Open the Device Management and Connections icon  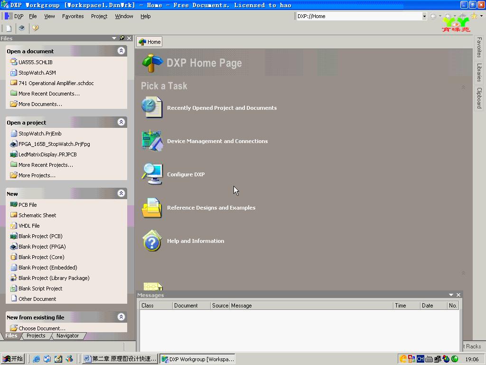tap(152, 141)
